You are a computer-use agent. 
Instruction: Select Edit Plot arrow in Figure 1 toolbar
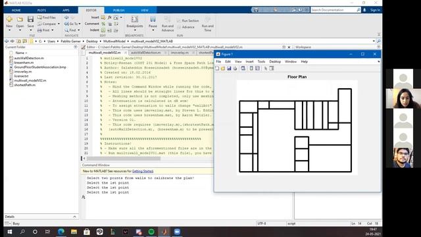tap(266, 68)
